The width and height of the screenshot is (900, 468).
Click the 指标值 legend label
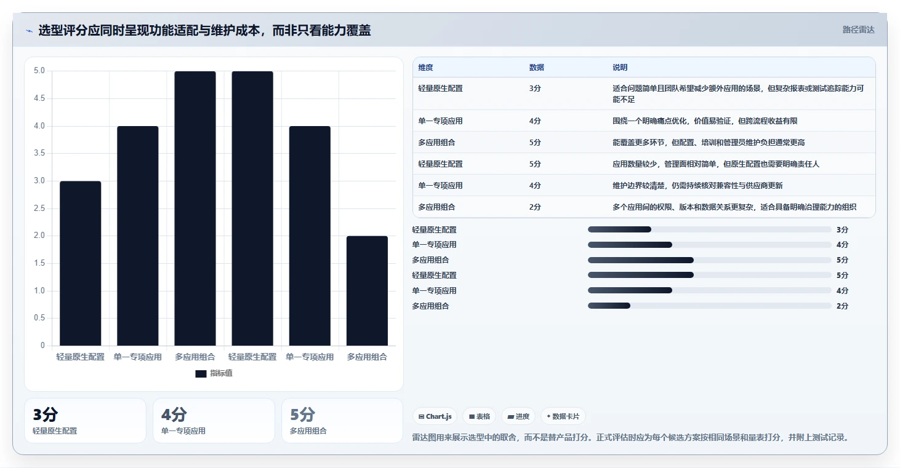pos(221,373)
